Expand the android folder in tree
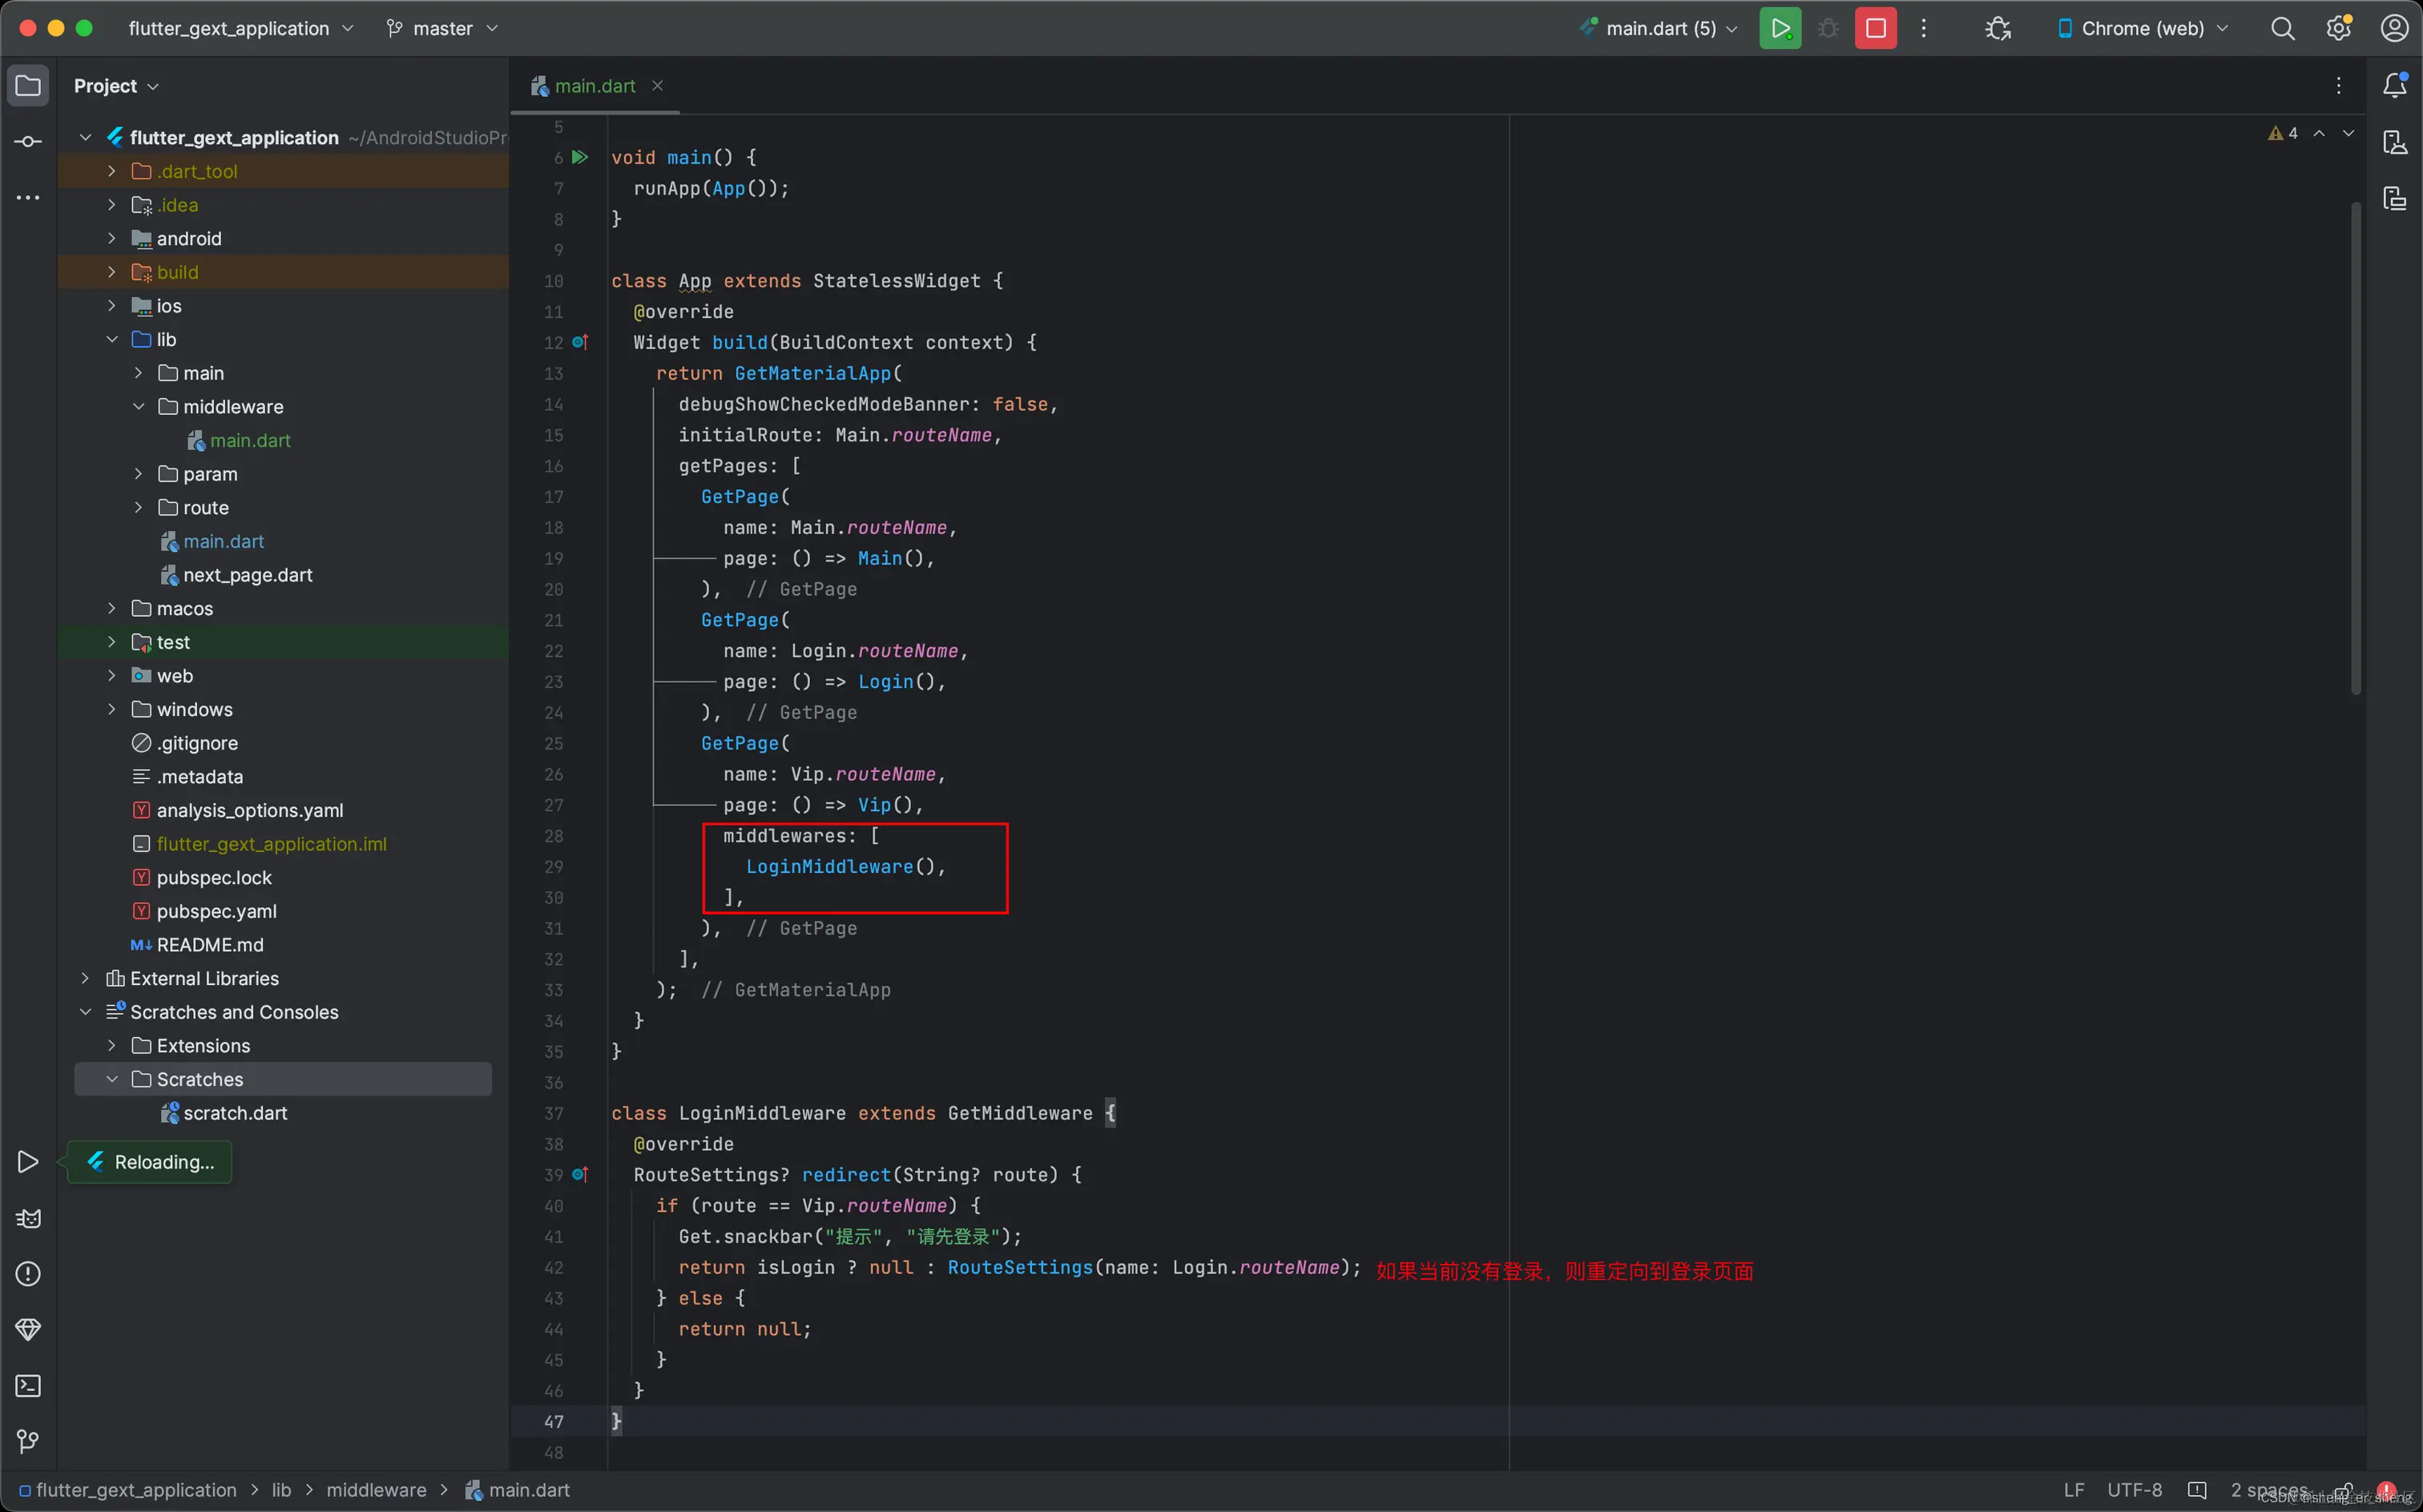The image size is (2423, 1512). click(x=112, y=238)
